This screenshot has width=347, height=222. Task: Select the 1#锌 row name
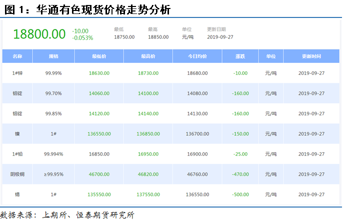point(17,73)
